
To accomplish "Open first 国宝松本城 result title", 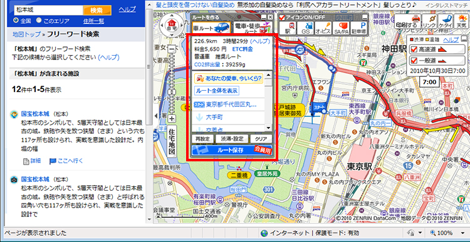I will 35,114.
